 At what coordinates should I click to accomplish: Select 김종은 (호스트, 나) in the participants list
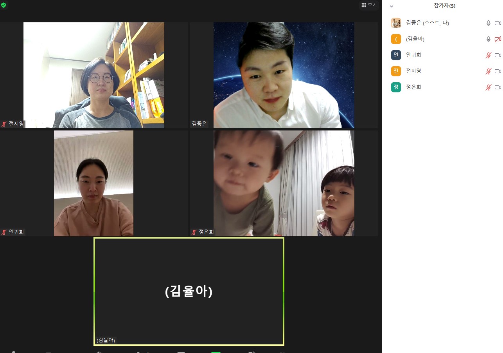point(442,23)
